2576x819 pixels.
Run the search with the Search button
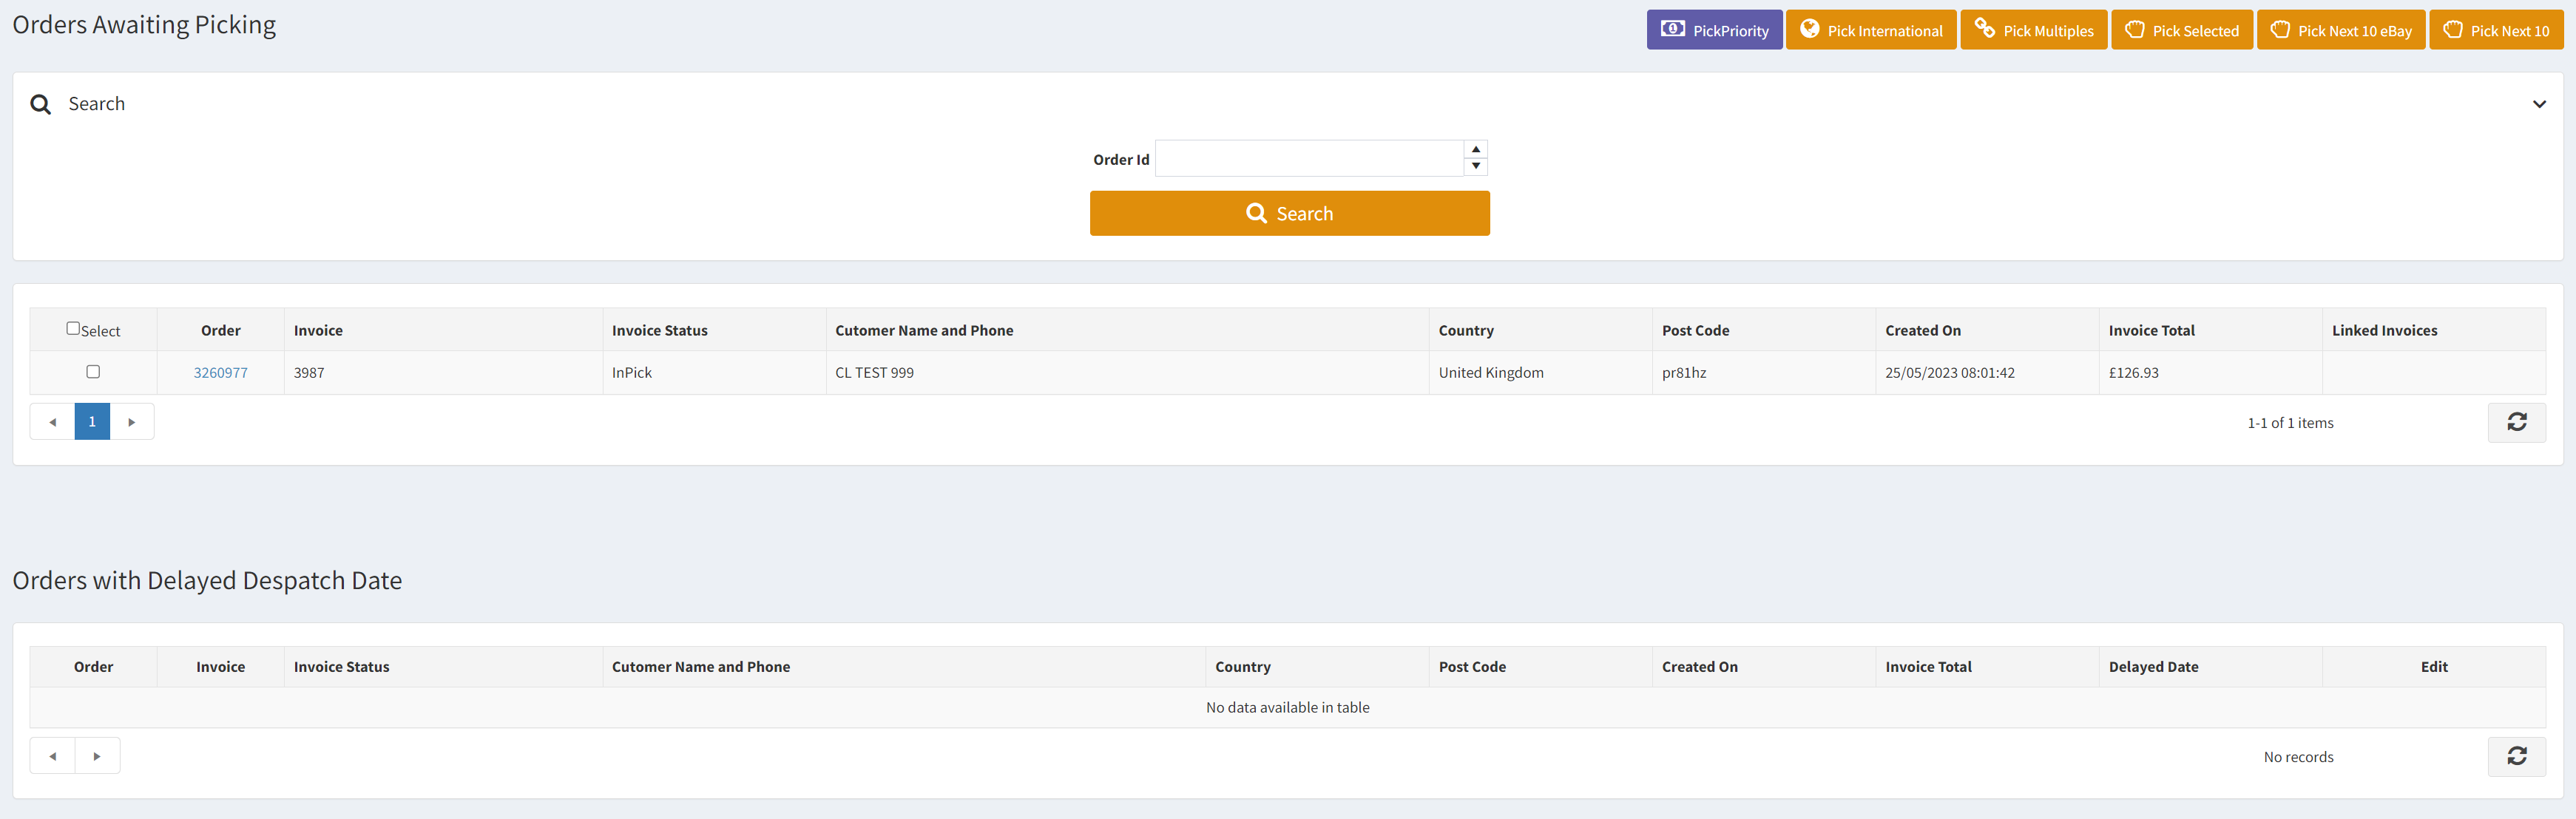coord(1289,213)
